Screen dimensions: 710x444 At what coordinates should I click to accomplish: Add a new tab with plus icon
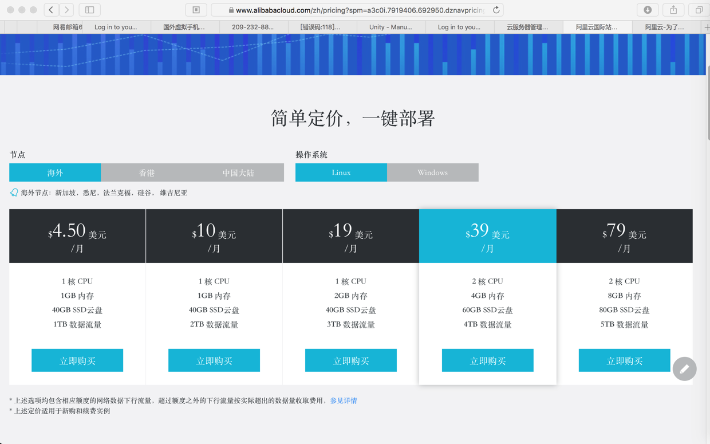click(707, 27)
